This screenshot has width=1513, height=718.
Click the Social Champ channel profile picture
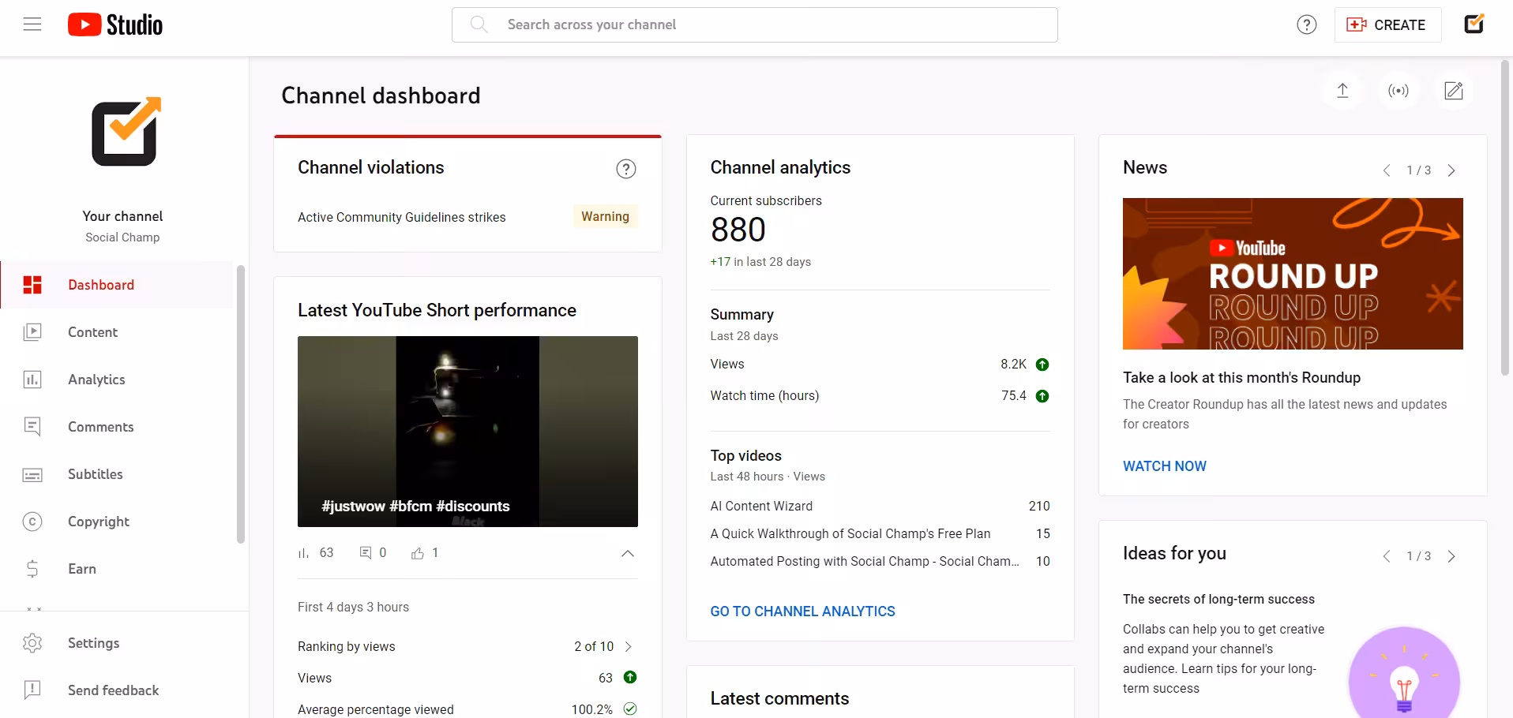pyautogui.click(x=126, y=132)
